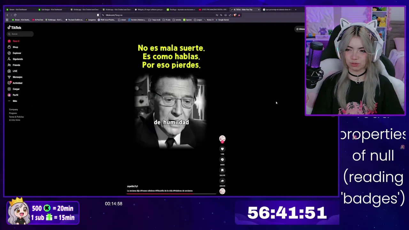Screen dimensions: 409x230
Task: Open the Google Gemini bookmark
Action: coord(222,20)
